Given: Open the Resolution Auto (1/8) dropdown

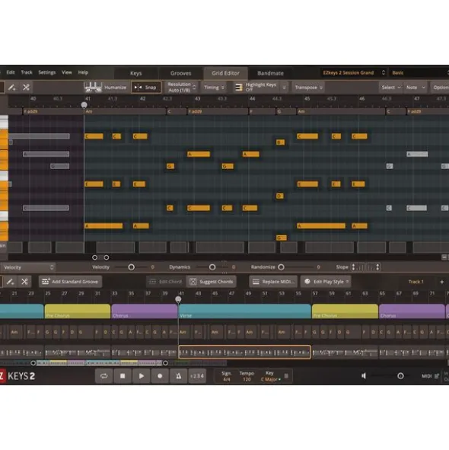Looking at the screenshot, I should pos(181,88).
